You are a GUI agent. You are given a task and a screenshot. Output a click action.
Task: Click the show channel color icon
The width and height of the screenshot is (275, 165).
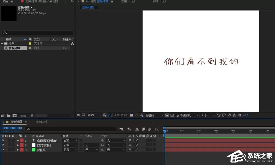[142, 115]
